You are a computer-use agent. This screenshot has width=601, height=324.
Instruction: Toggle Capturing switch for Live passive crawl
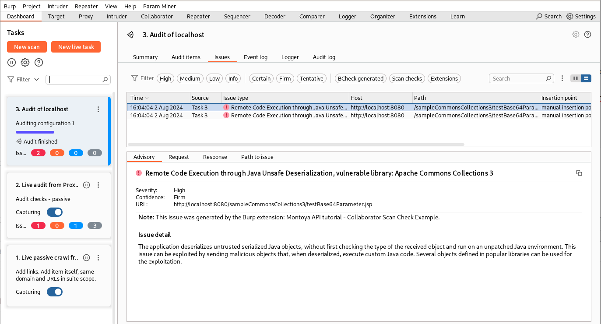pos(55,292)
